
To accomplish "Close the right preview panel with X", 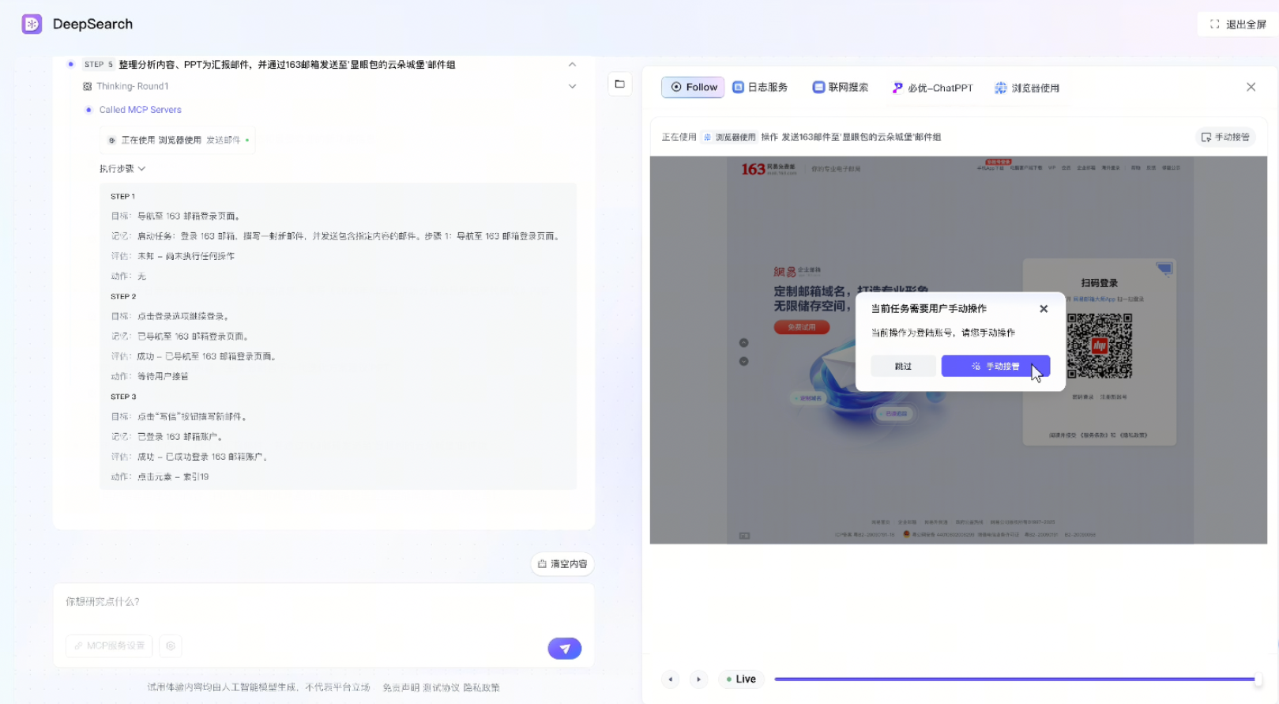I will pos(1251,87).
